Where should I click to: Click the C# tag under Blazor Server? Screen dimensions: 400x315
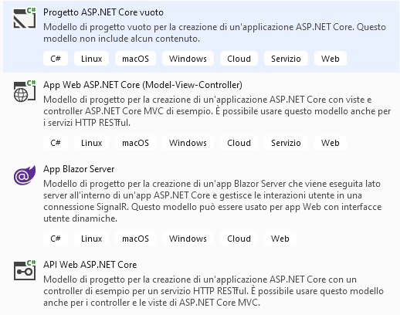click(x=56, y=239)
